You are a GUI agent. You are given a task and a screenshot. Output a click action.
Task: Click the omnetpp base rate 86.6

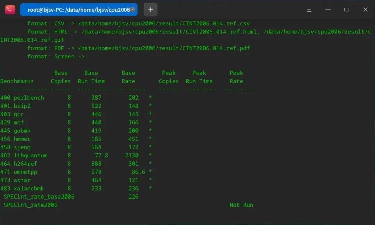139,172
